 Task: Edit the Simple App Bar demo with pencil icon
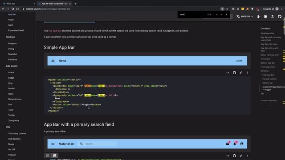[x=241, y=72]
